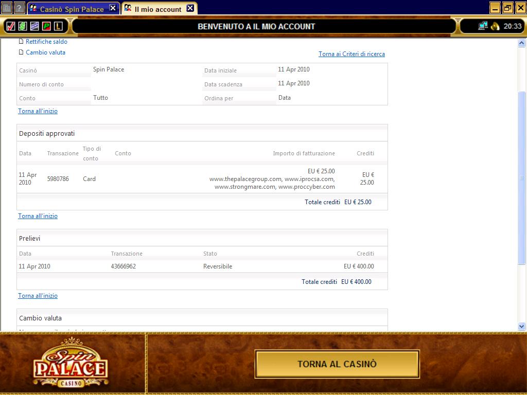The image size is (527, 395).
Task: Close the Il mio account tab
Action: [x=190, y=8]
